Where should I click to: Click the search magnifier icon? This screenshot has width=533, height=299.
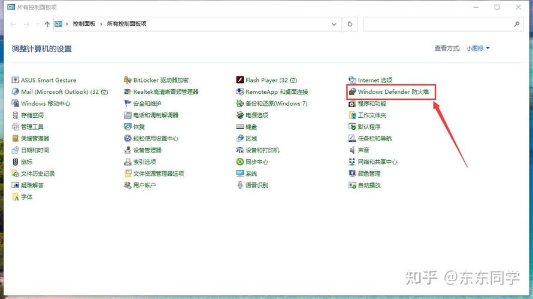[517, 24]
